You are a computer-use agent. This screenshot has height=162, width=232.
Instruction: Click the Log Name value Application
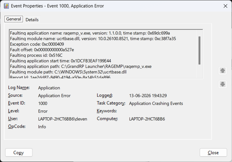pos(49,88)
